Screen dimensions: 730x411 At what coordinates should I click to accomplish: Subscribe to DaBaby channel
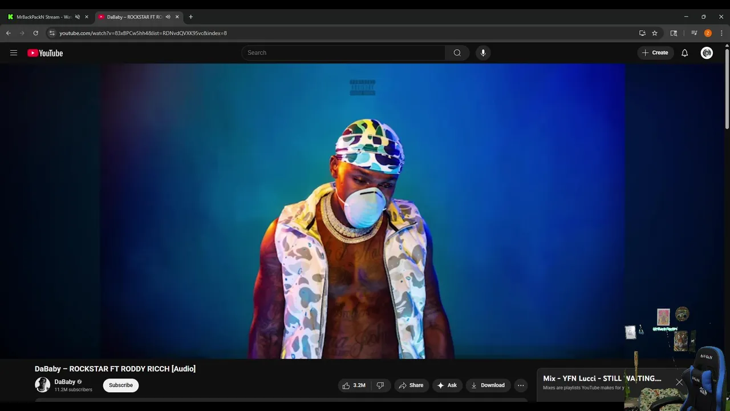pos(121,385)
